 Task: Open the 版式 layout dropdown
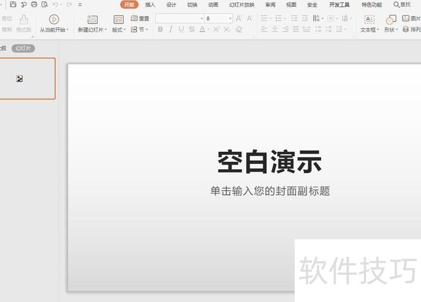(x=119, y=30)
